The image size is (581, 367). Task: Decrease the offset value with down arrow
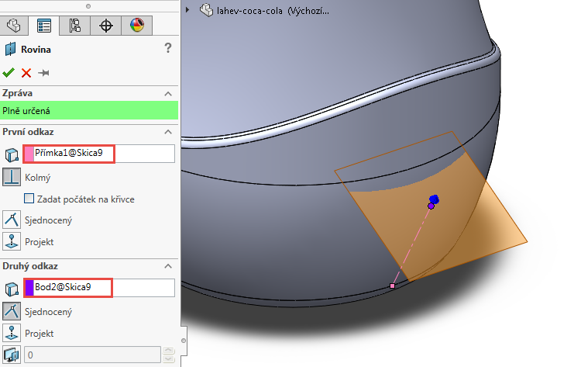(168, 358)
